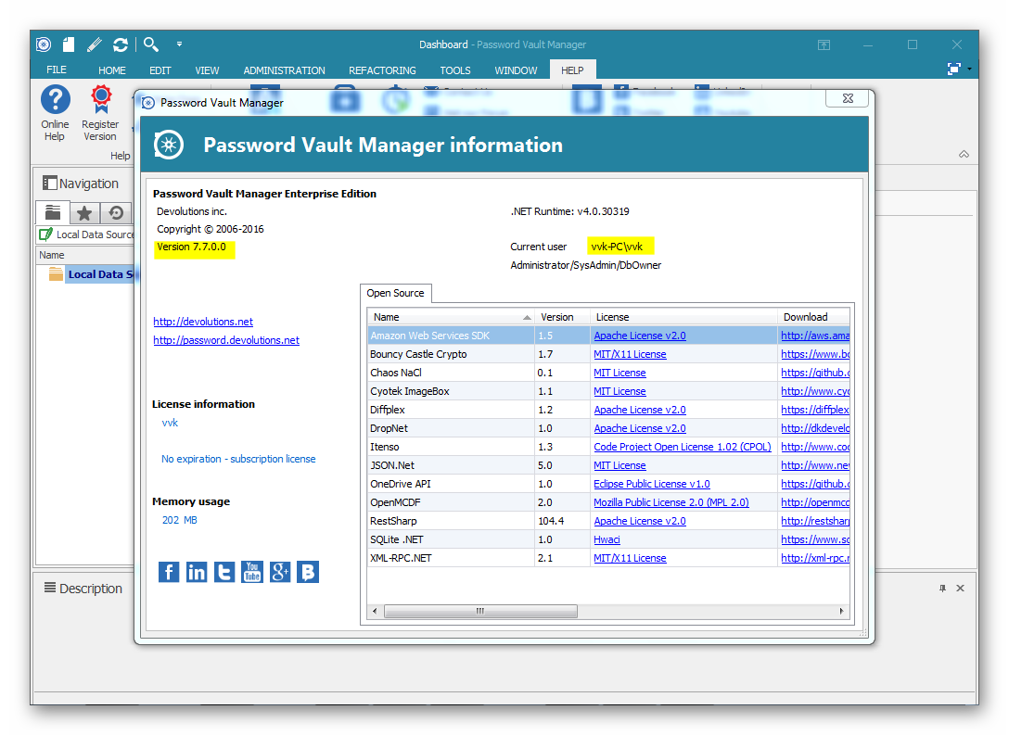
Task: Collapse the ribbon with the chevron arrow
Action: [x=964, y=155]
